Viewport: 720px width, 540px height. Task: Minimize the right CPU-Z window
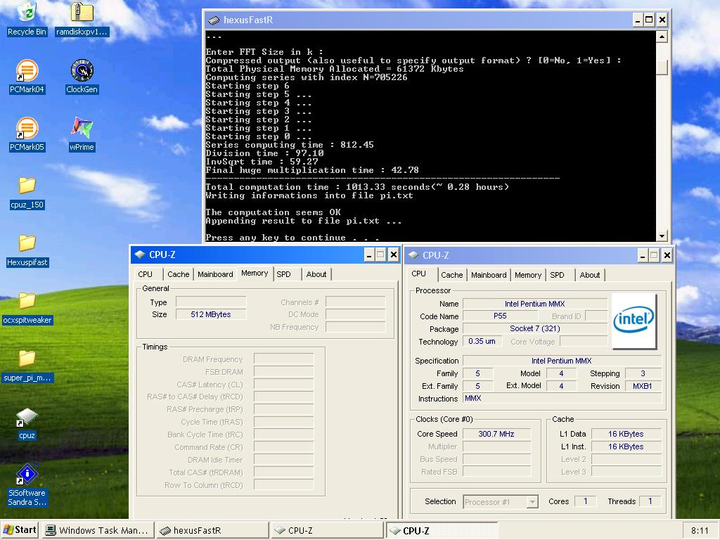click(643, 255)
